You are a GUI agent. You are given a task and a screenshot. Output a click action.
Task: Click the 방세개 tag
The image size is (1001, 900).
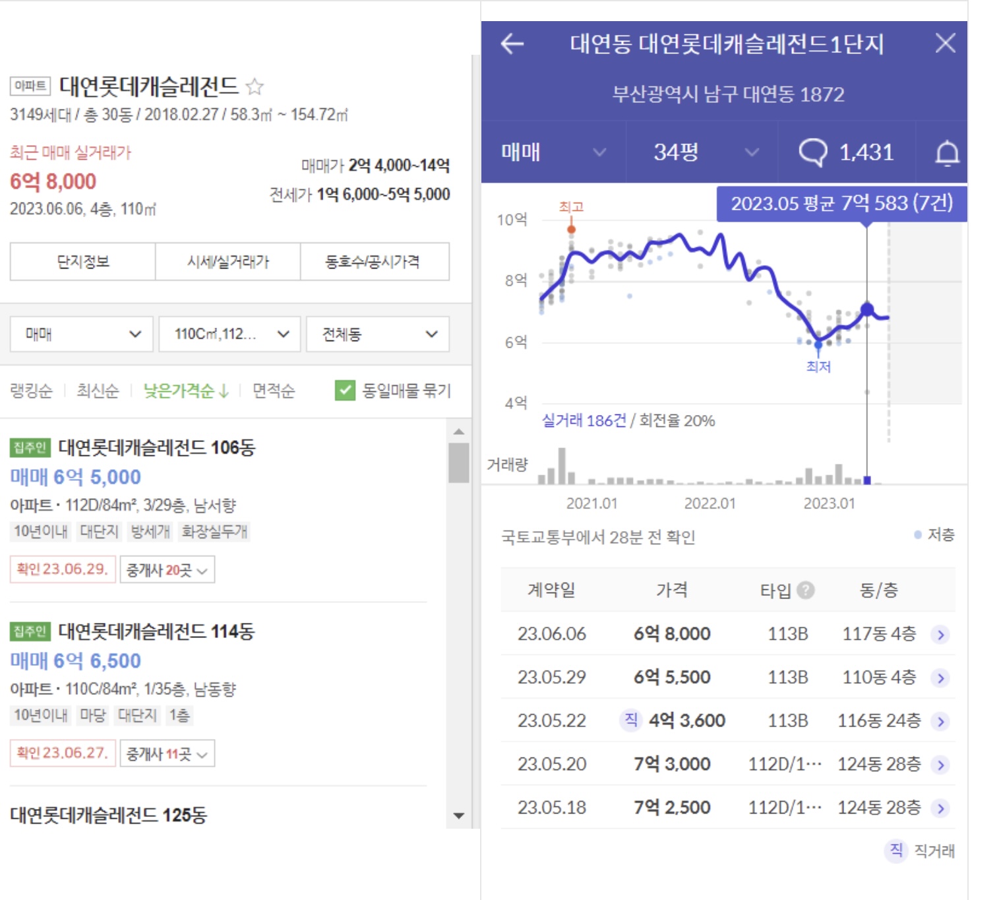point(150,531)
